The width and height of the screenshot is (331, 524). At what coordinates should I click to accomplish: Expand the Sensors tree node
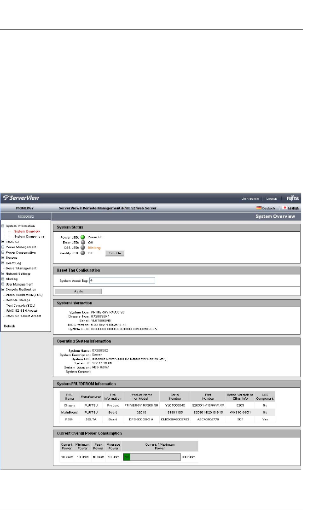click(x=3, y=258)
